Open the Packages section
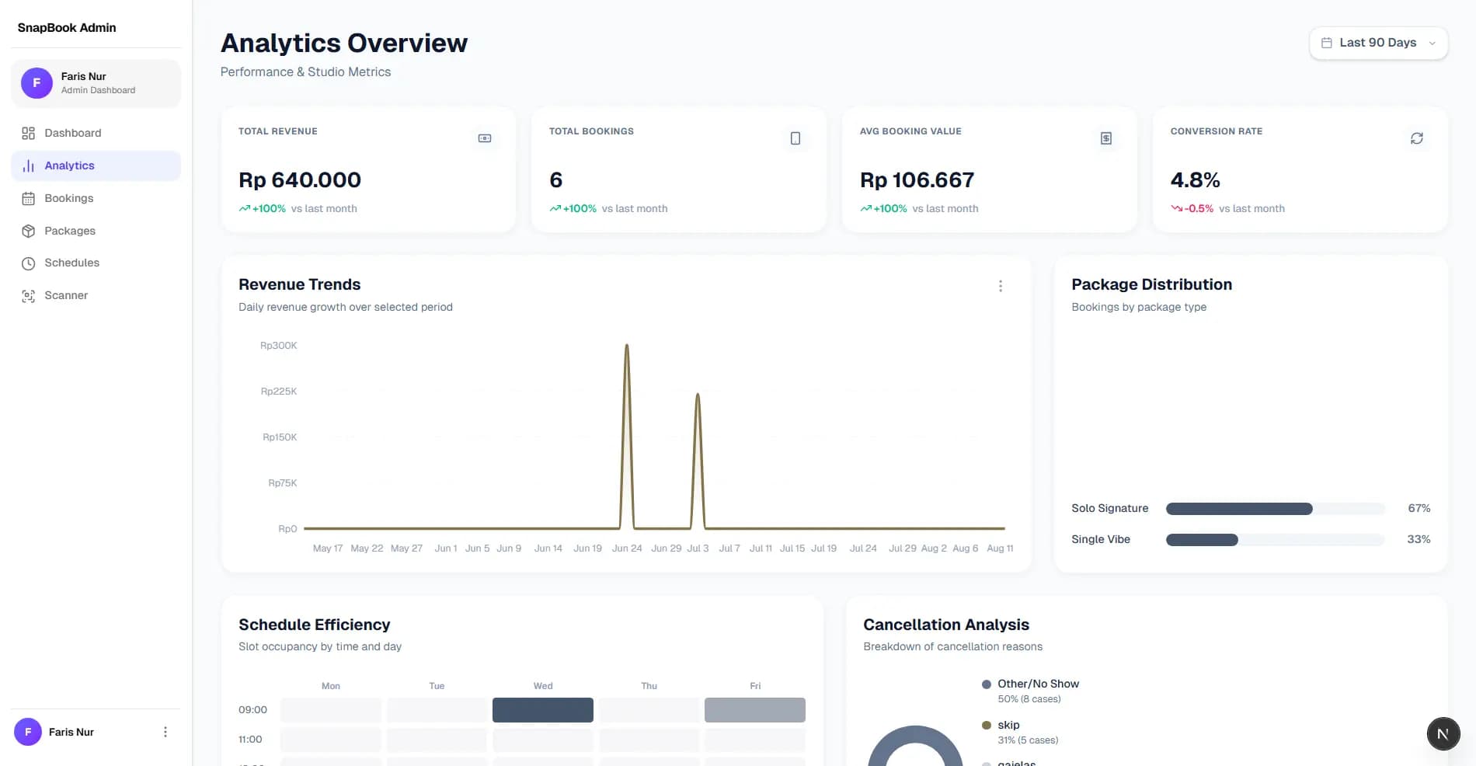 (96, 231)
